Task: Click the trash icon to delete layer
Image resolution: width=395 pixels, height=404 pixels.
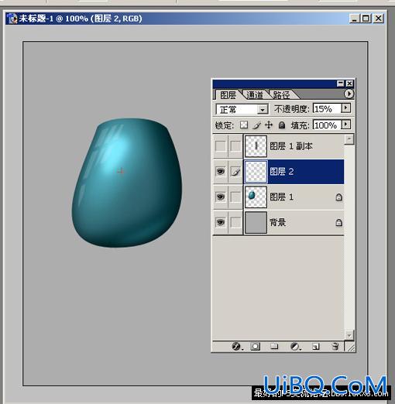Action: click(335, 346)
